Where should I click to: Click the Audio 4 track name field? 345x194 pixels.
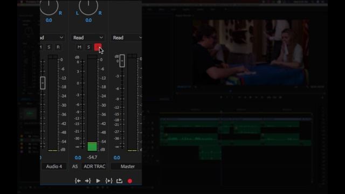point(54,167)
